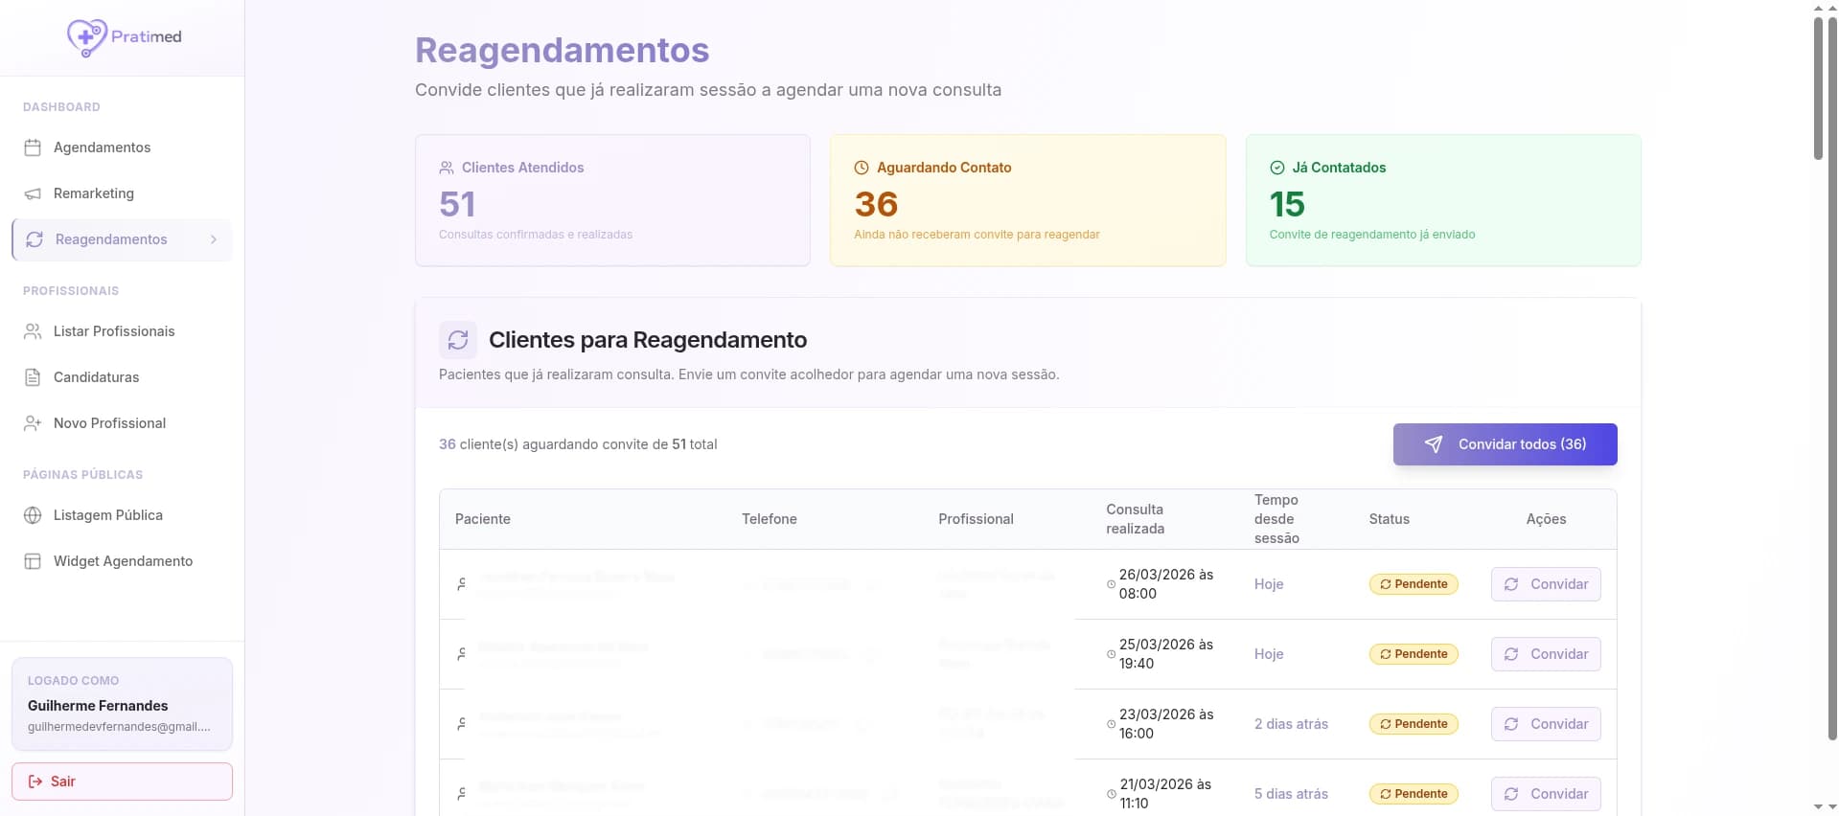Click the Candidaturas document icon

click(33, 377)
